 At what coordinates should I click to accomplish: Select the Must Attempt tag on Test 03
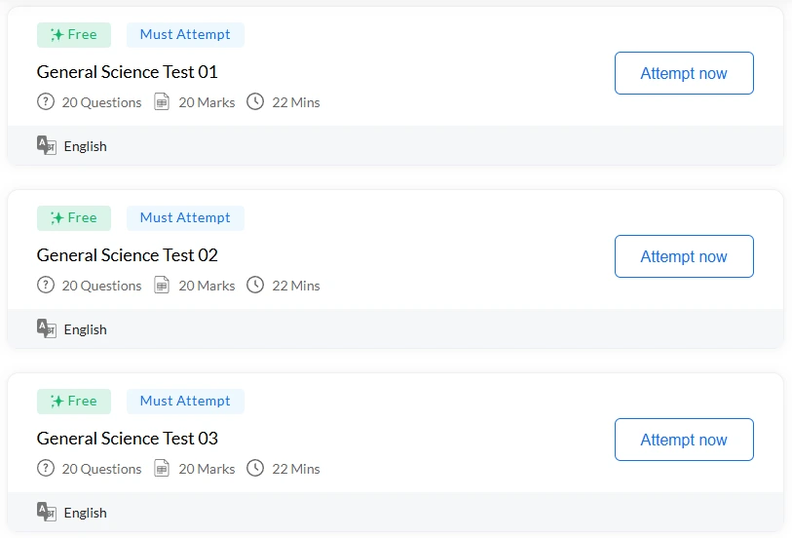[x=185, y=402]
